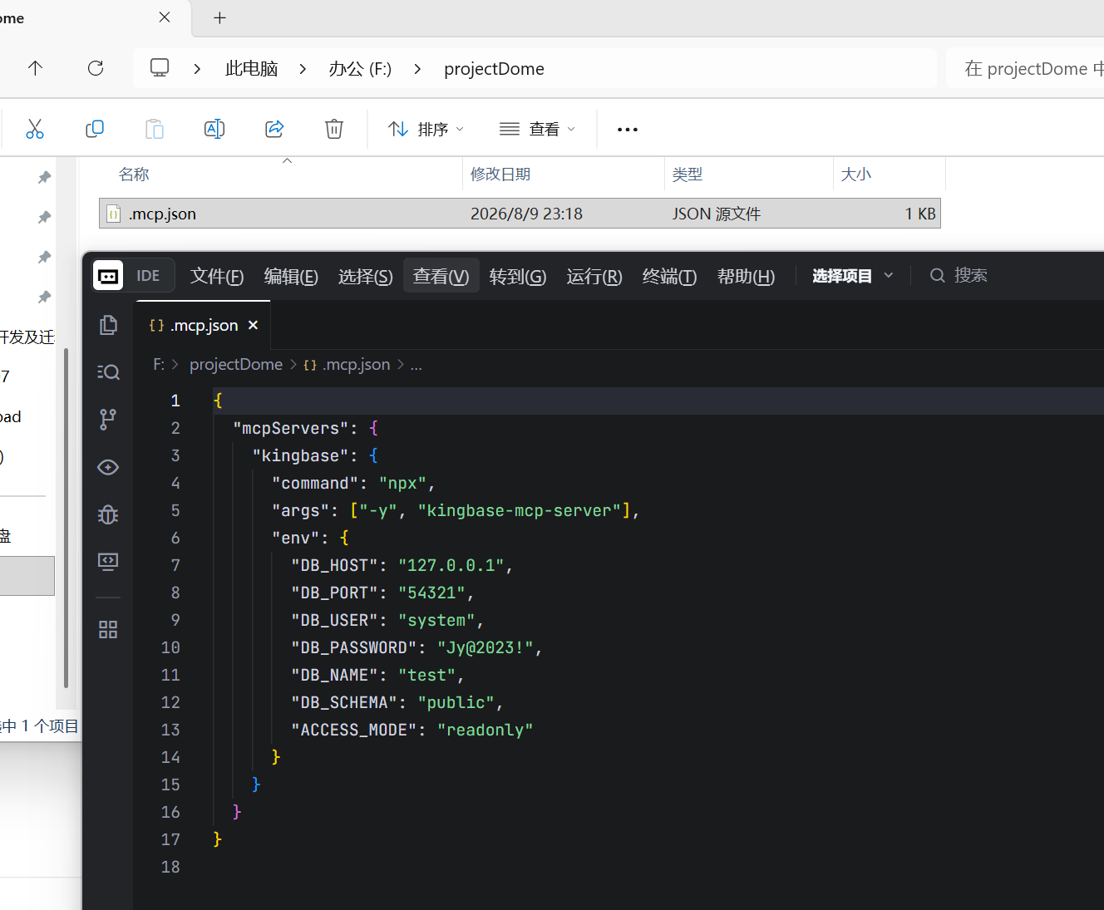Select the .mcp.json editor tab

(202, 325)
